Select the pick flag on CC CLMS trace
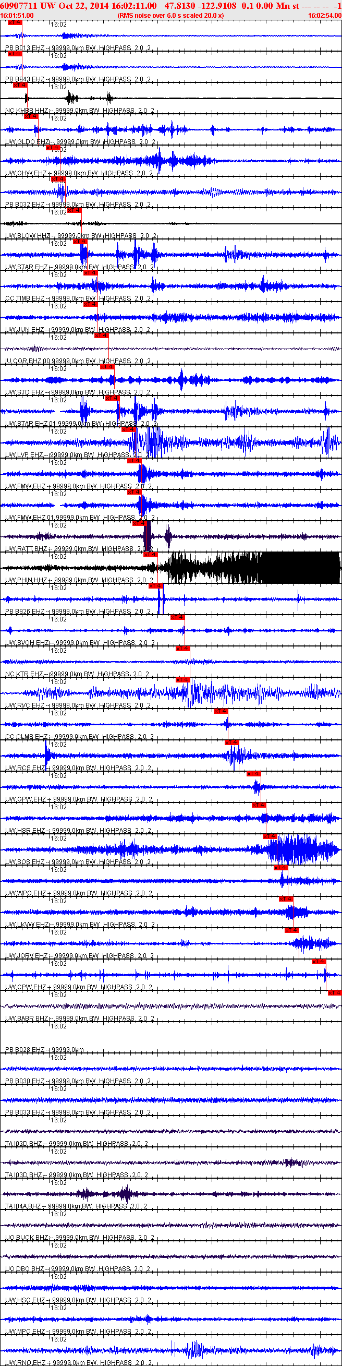Screen dimensions: 342x1366 (x=221, y=711)
